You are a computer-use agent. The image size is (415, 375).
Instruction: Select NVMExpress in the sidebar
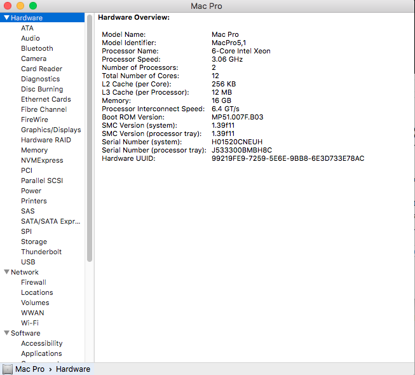coord(42,160)
